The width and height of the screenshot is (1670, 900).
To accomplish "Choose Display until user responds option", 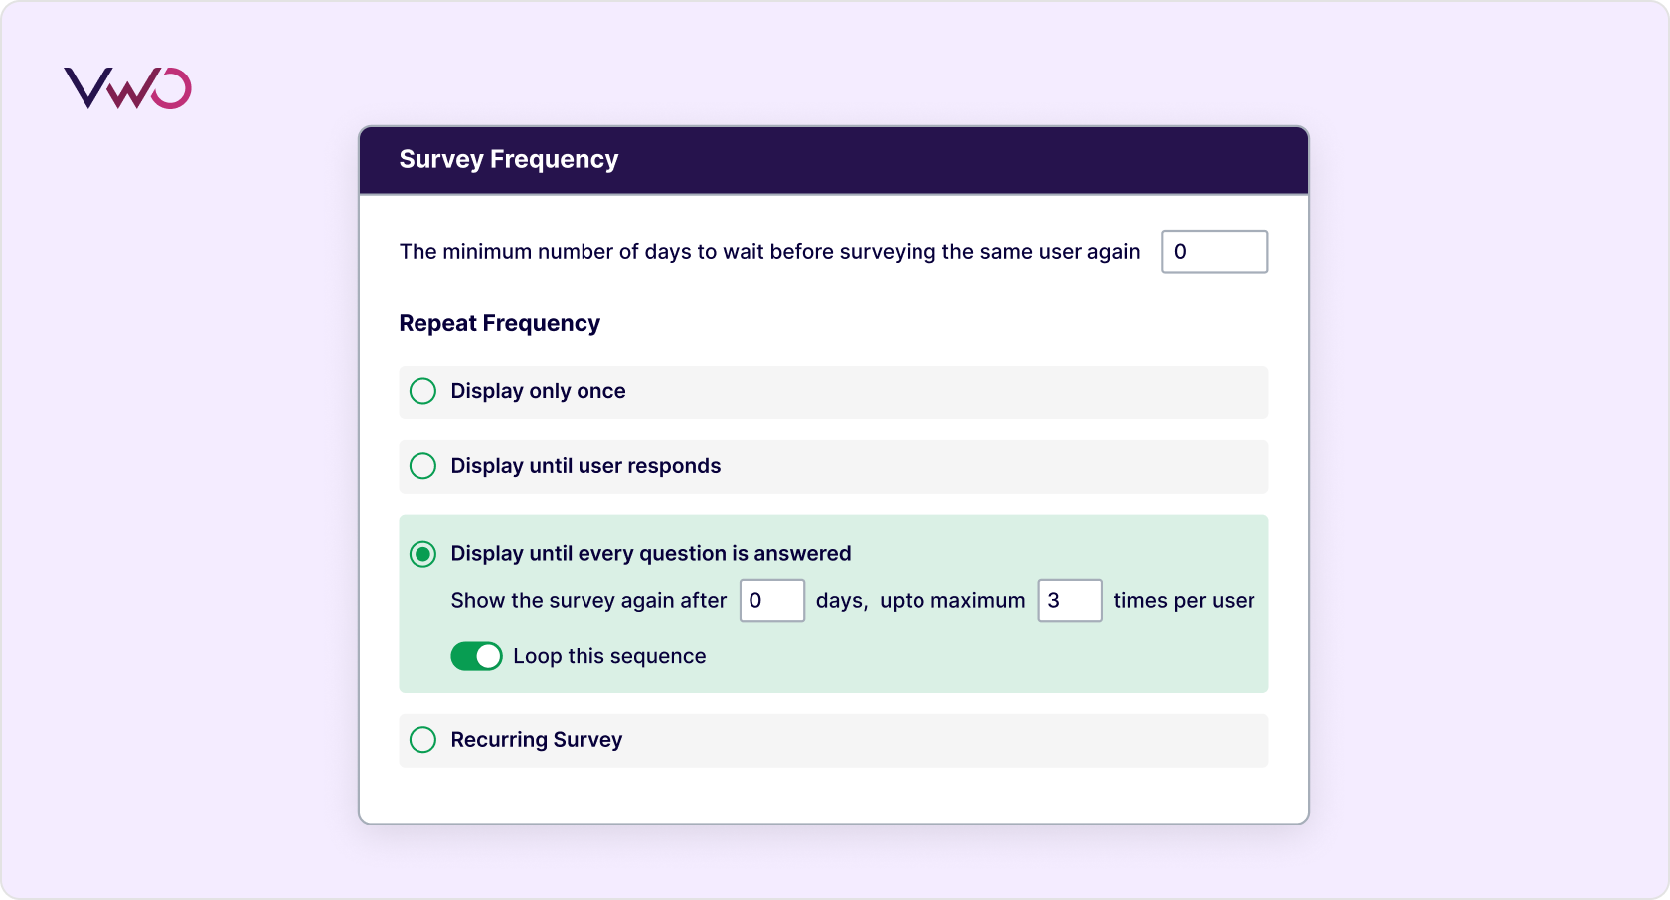I will [x=422, y=465].
